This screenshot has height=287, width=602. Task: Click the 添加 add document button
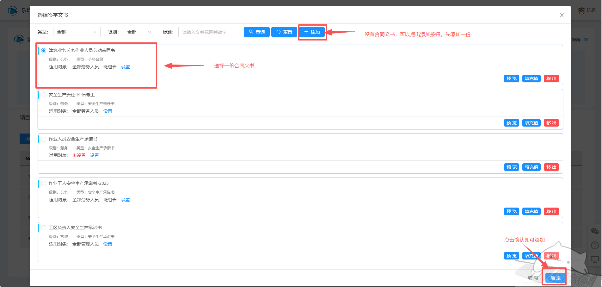click(312, 32)
